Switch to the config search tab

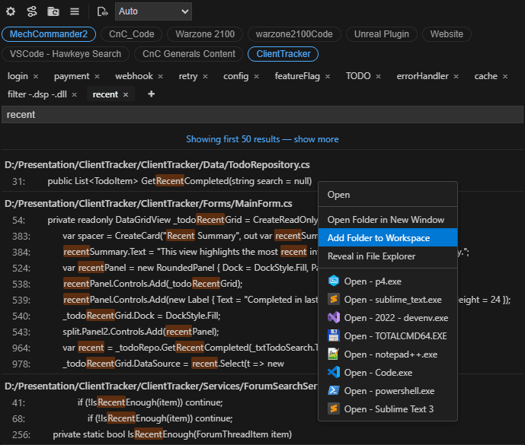(x=236, y=76)
